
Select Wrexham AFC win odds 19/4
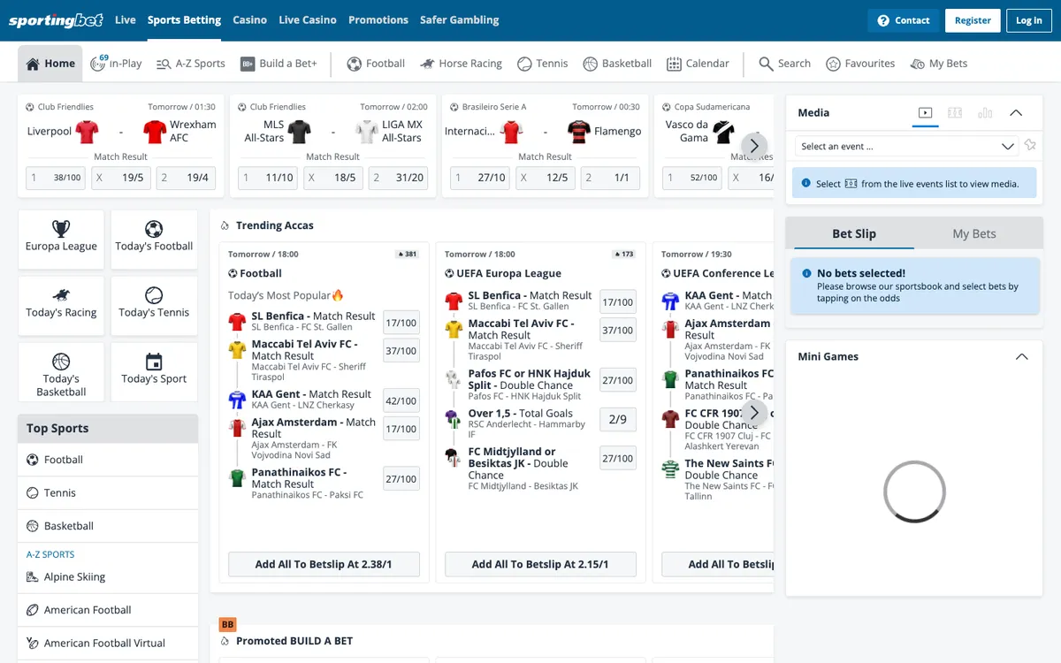tap(186, 178)
